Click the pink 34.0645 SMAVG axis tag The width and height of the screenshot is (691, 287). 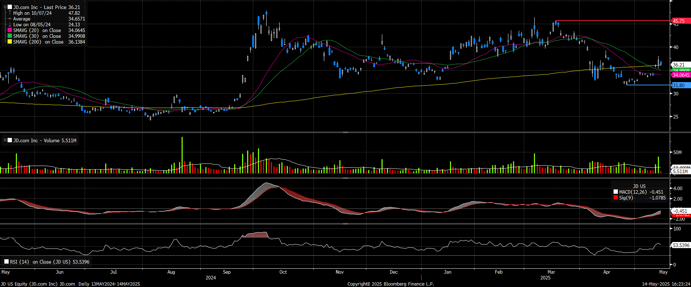(681, 75)
